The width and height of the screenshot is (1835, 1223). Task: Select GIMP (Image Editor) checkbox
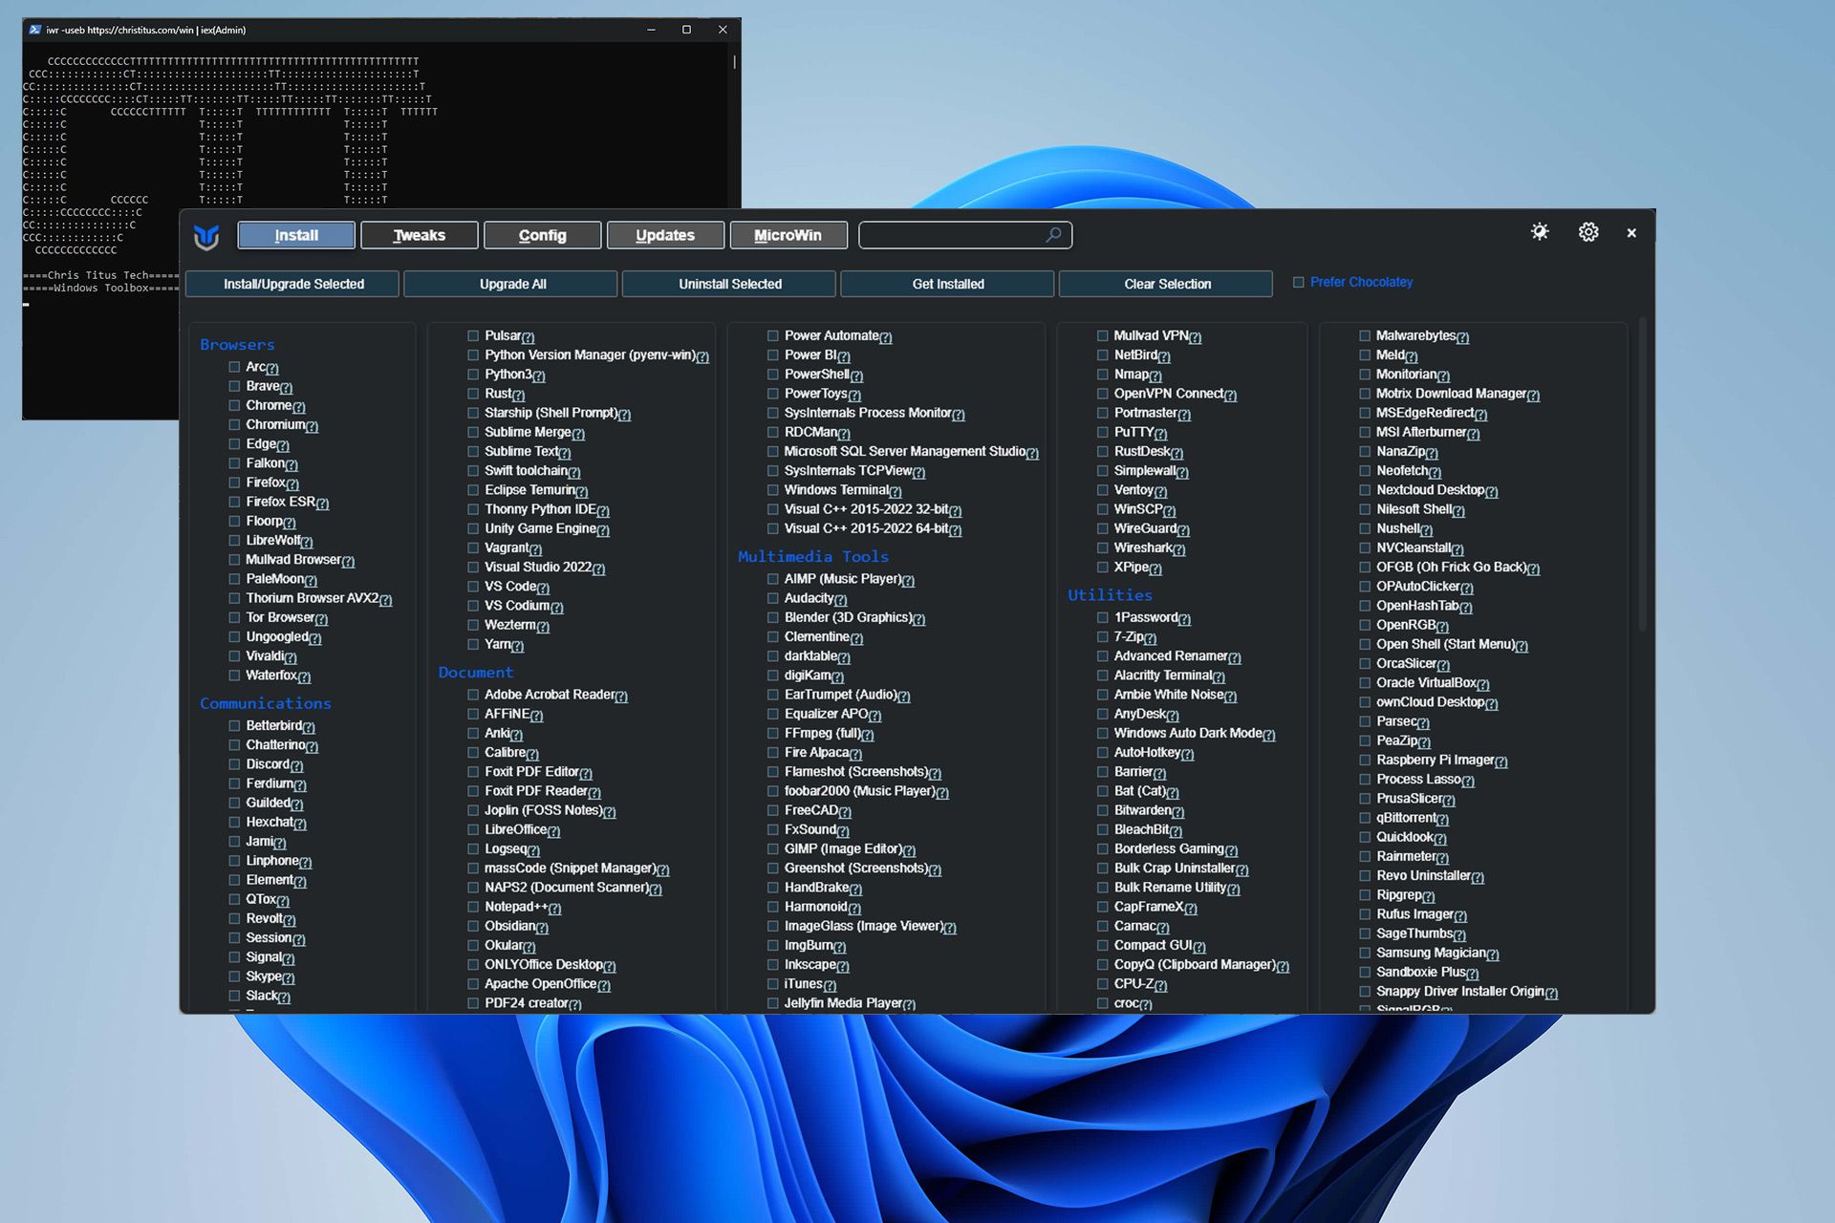[772, 848]
